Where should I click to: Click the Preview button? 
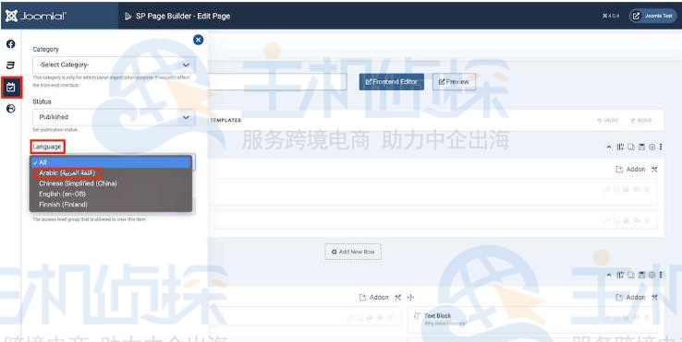pos(454,82)
